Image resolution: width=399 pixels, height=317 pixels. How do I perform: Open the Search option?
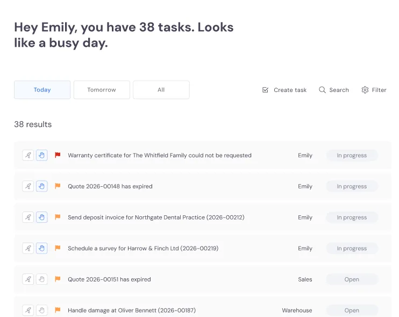point(333,90)
